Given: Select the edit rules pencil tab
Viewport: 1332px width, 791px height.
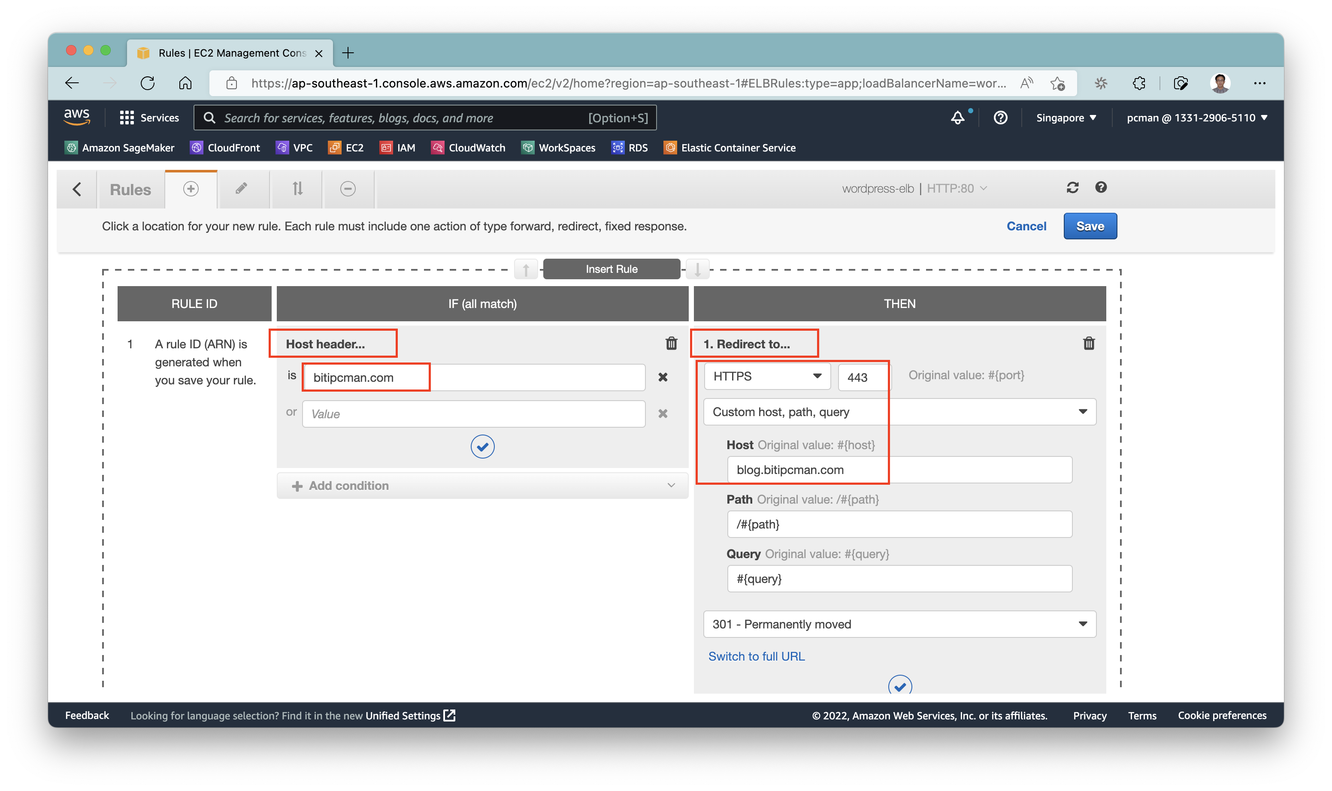Looking at the screenshot, I should pyautogui.click(x=242, y=189).
